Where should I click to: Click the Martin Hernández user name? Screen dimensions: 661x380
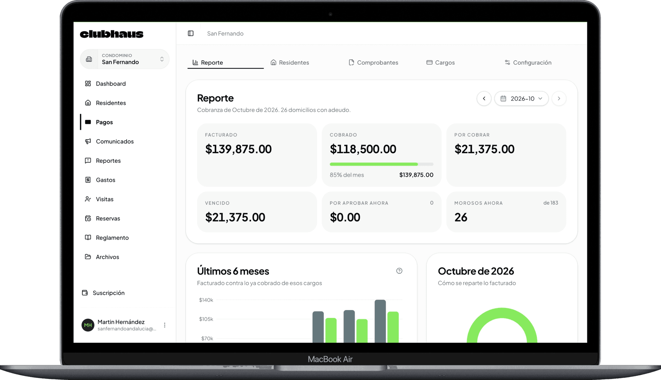[121, 322]
